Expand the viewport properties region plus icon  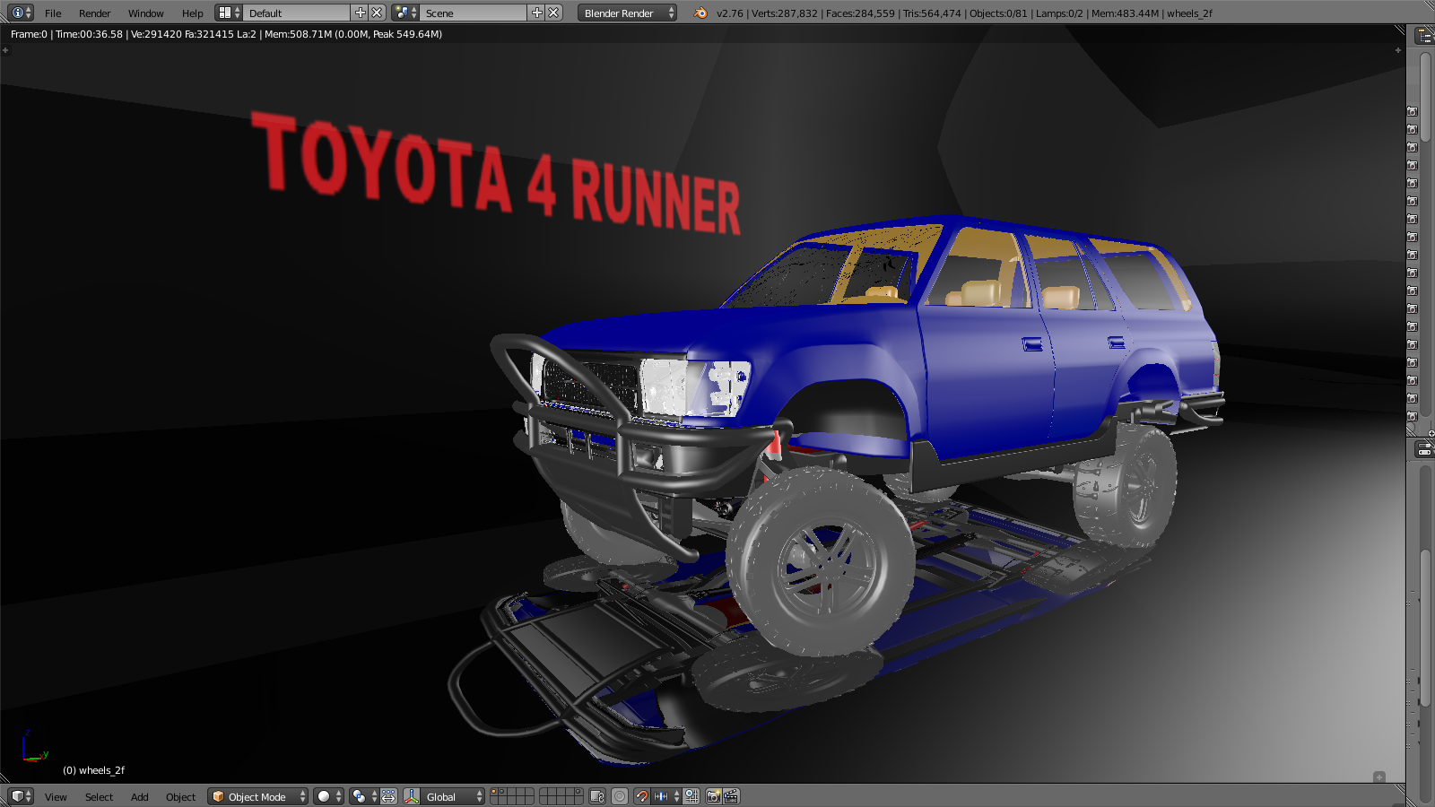tap(1397, 50)
